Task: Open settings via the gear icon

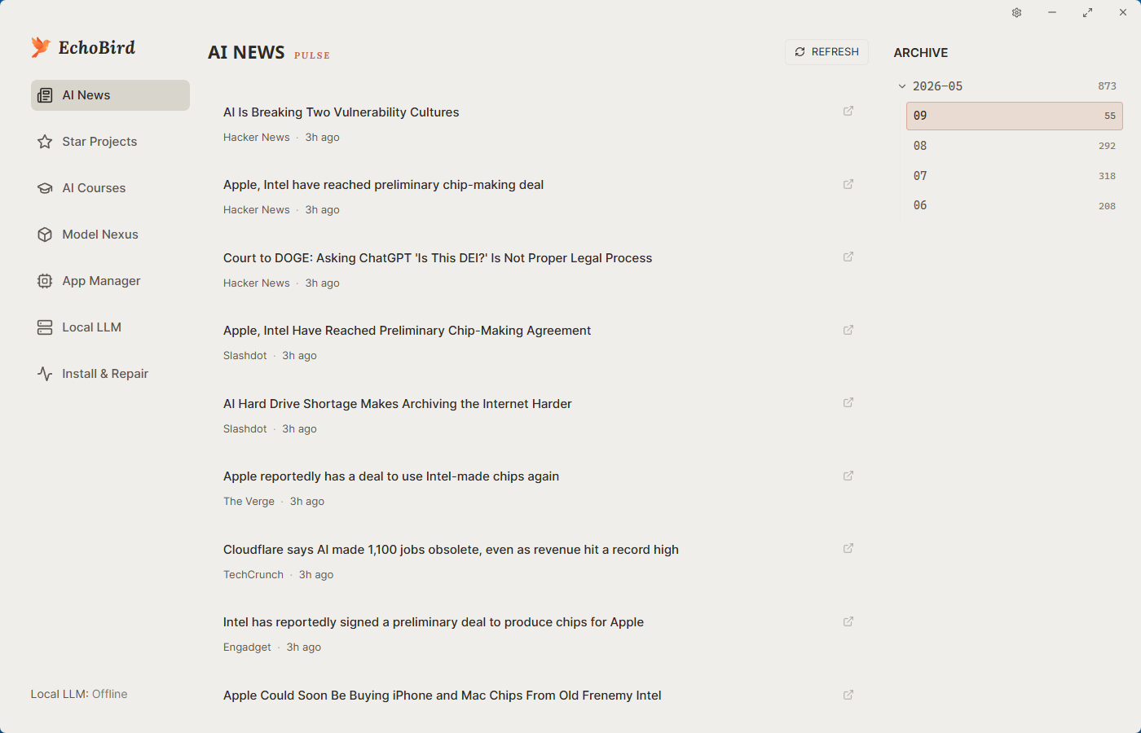Action: coord(1017,12)
